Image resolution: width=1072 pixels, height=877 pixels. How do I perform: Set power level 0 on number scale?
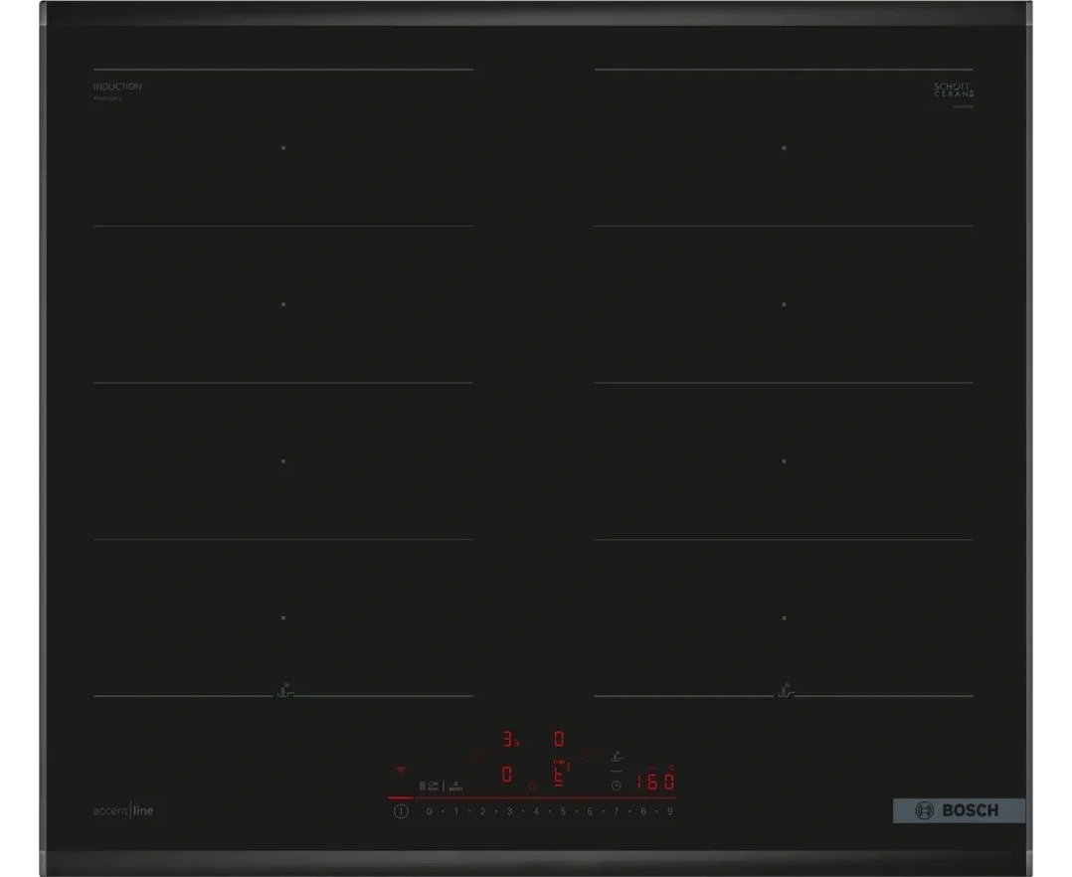(x=430, y=812)
